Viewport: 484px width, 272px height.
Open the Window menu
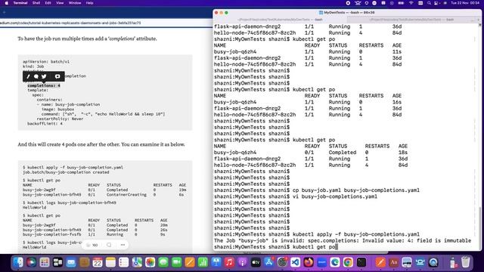click(x=75, y=3)
